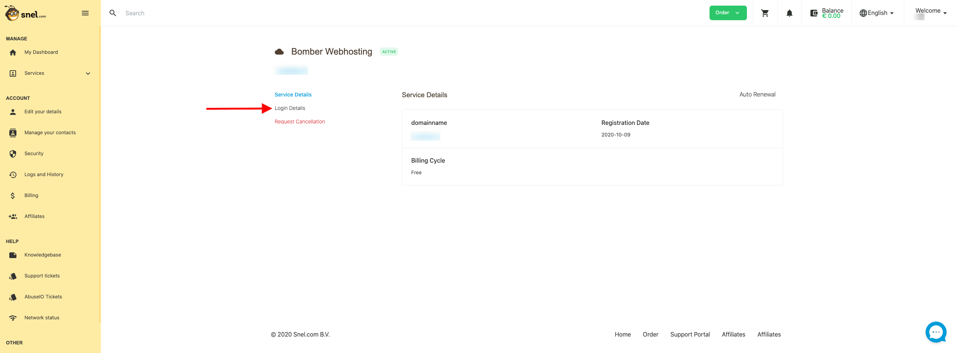Image resolution: width=957 pixels, height=353 pixels.
Task: Click the Support tickets icon
Action: click(x=13, y=276)
